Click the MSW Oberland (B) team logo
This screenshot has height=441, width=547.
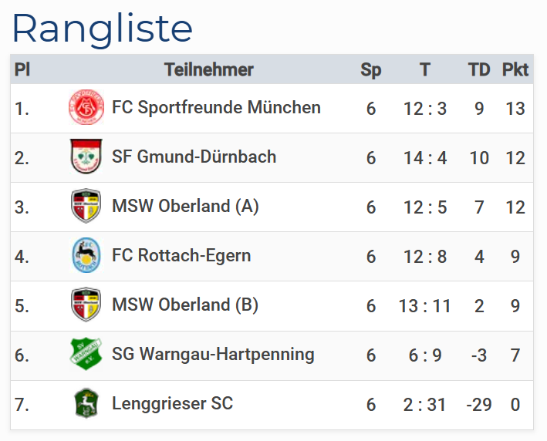click(86, 305)
